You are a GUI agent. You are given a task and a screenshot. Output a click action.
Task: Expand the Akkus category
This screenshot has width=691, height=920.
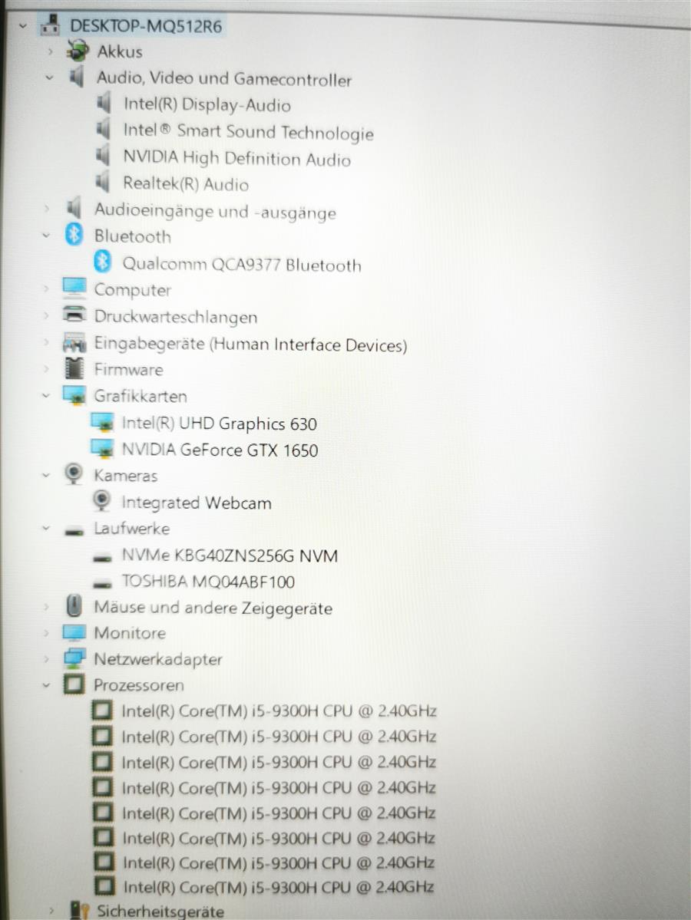click(51, 51)
